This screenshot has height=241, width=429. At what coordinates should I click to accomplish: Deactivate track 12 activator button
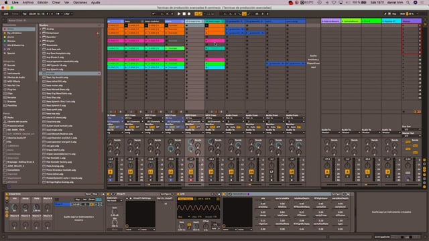coord(171,172)
